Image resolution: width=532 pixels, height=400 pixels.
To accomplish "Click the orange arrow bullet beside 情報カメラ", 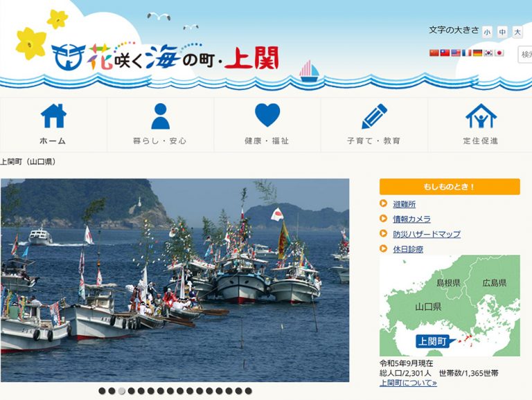I will [x=383, y=218].
